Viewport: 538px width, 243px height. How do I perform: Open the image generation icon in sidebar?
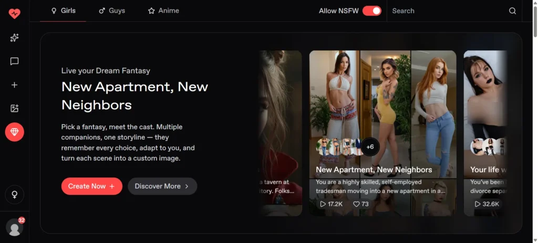(x=14, y=109)
